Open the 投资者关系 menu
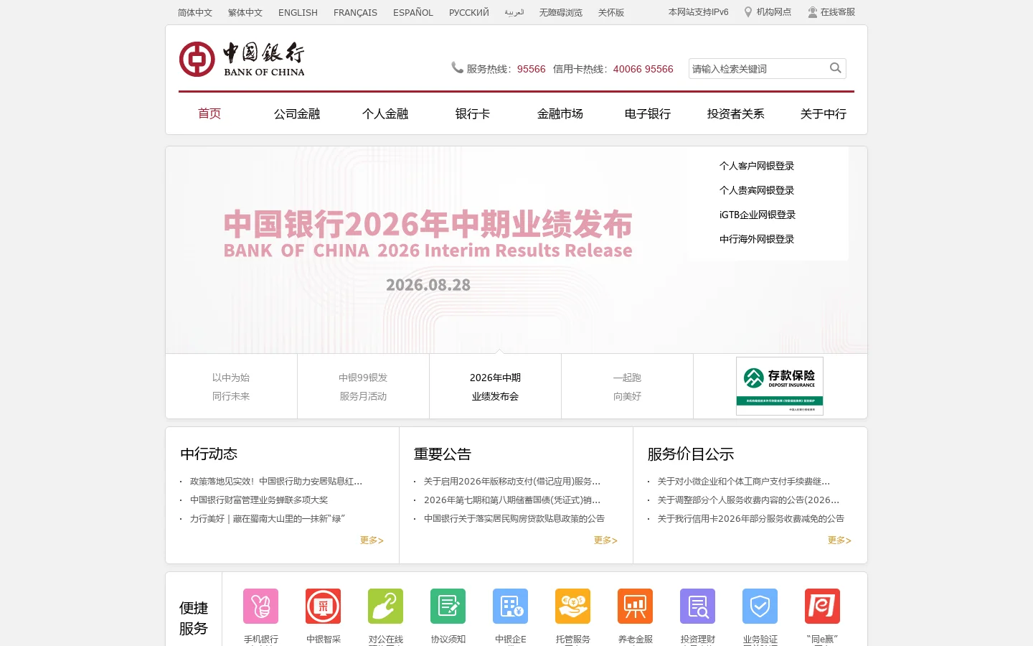 point(736,113)
